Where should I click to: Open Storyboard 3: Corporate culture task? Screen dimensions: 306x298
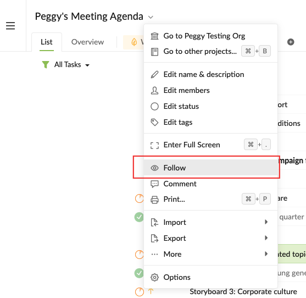tap(243, 291)
